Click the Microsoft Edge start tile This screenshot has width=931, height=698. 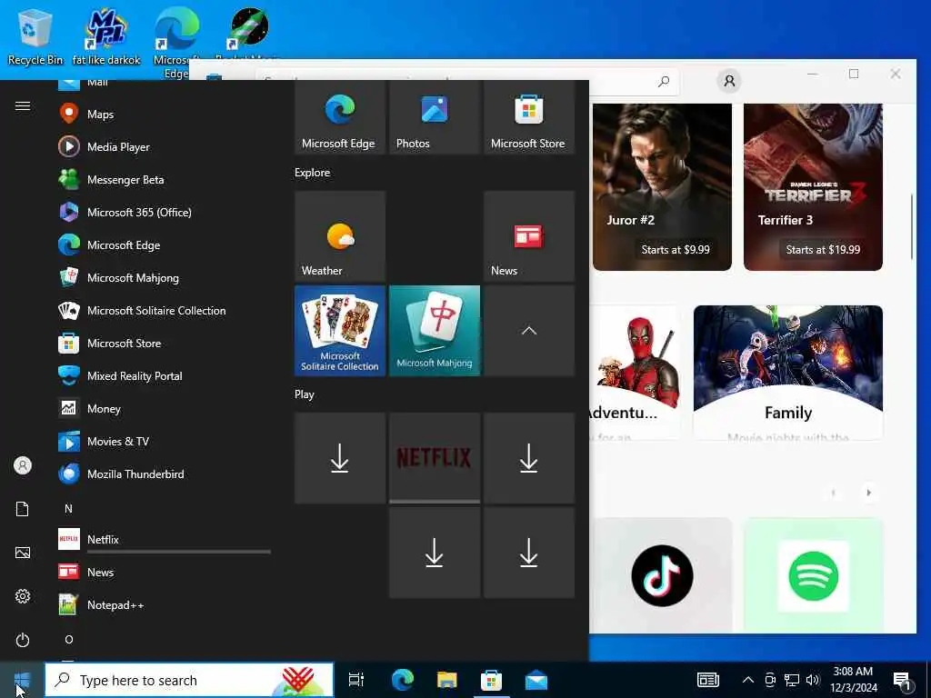340,117
